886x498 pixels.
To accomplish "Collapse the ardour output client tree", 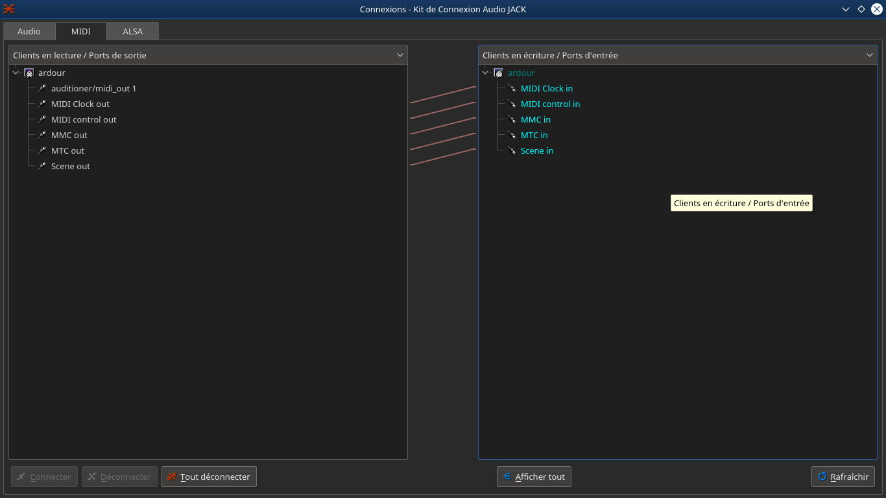I will (16, 73).
